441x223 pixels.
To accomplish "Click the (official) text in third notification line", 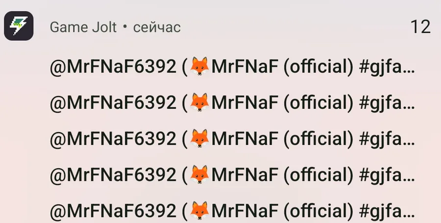I will [x=318, y=139].
